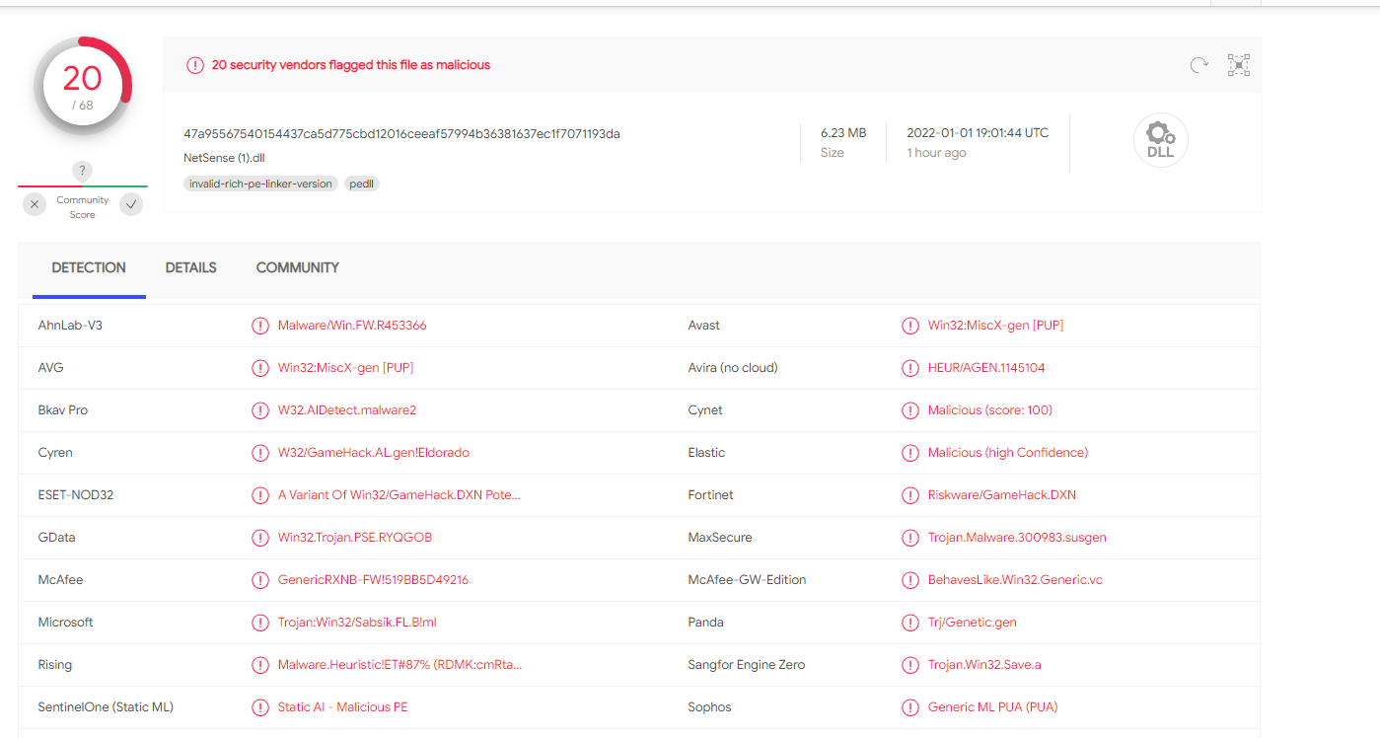1380x738 pixels.
Task: Click warning icon beside AhnLab-V3 result
Action: [x=260, y=326]
